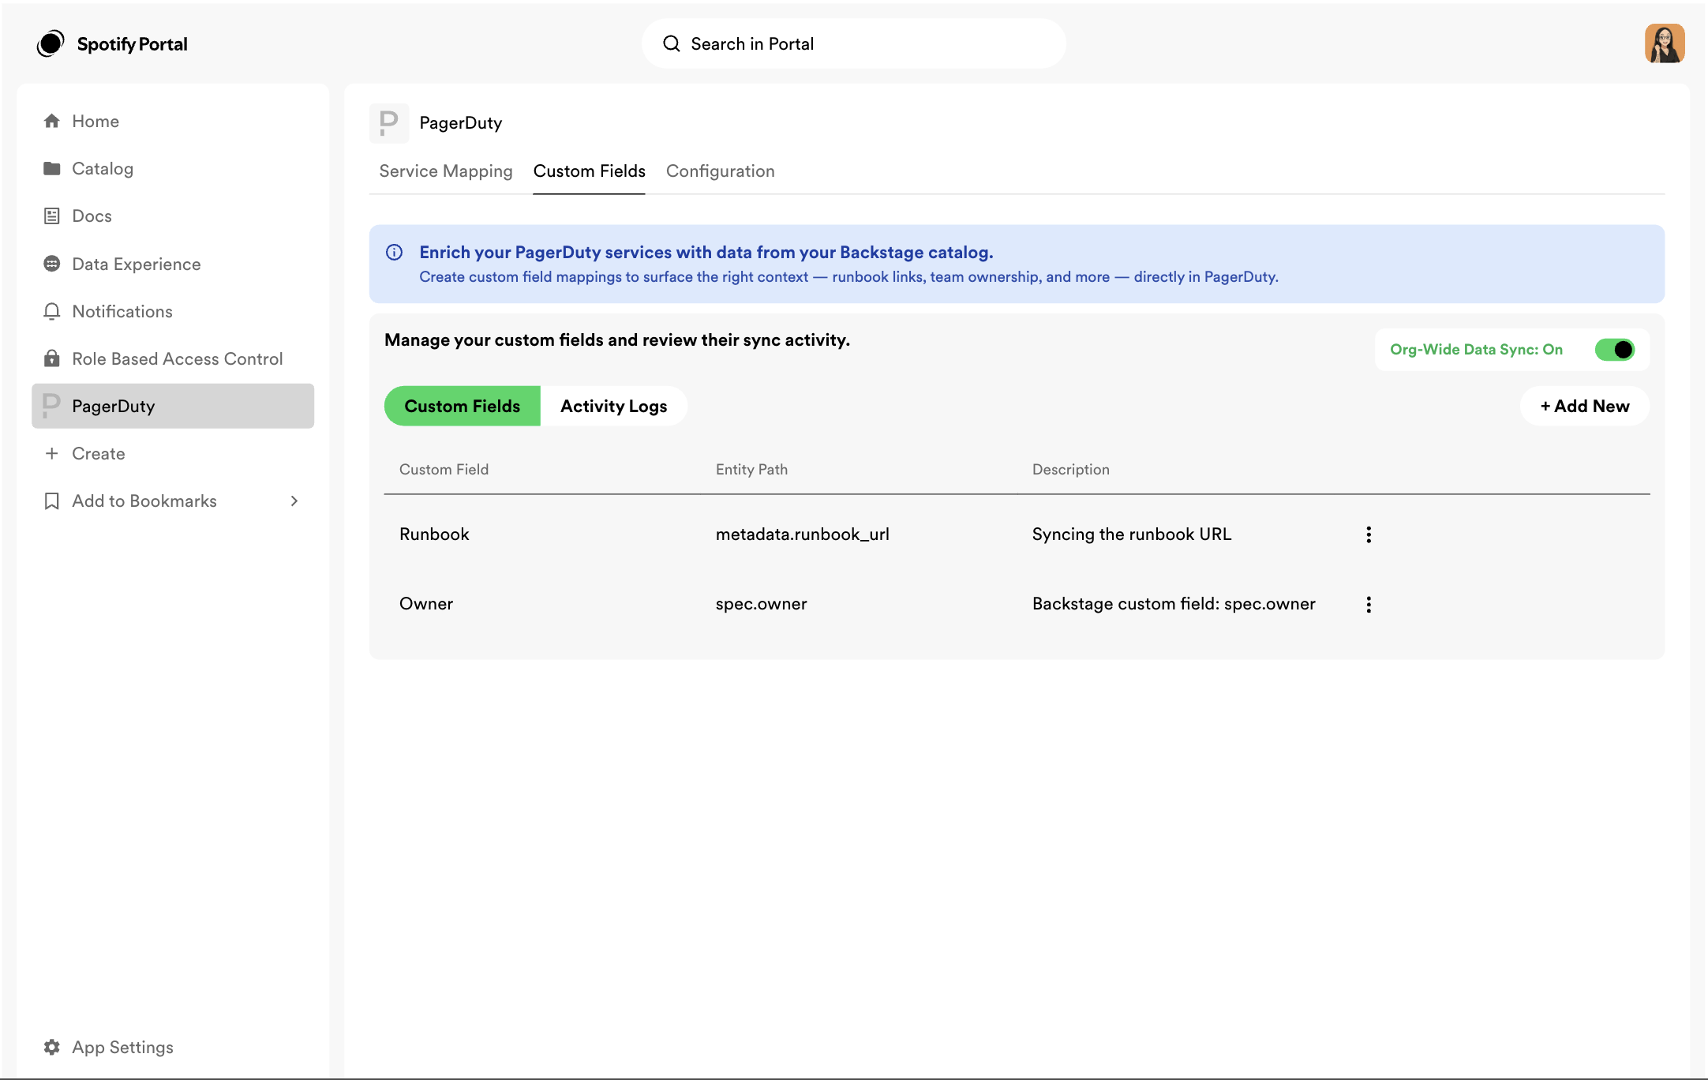Click 'Backstage custom field: spec.owner' description
Image resolution: width=1708 pixels, height=1080 pixels.
[1174, 604]
